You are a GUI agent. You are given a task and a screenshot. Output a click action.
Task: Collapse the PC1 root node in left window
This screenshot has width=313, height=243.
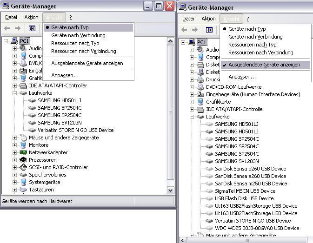click(6, 41)
